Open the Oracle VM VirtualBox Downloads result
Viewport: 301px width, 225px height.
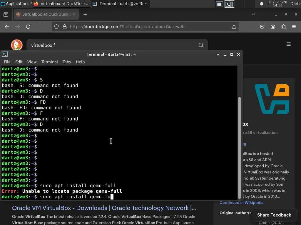tap(104, 208)
